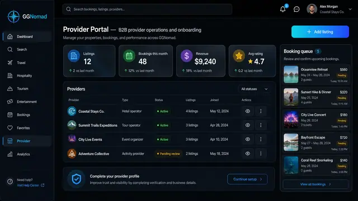This screenshot has width=358, height=201.
Task: Click the City Live Events logo icon
Action: point(72,139)
